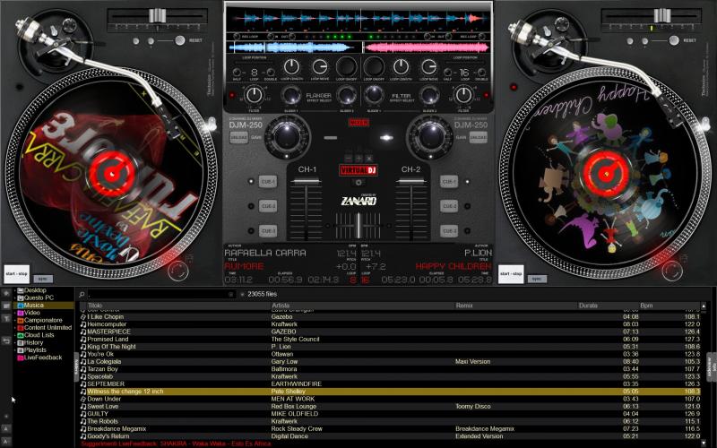Toggle left deck REC LOOP knob
The image size is (717, 448).
237,37
